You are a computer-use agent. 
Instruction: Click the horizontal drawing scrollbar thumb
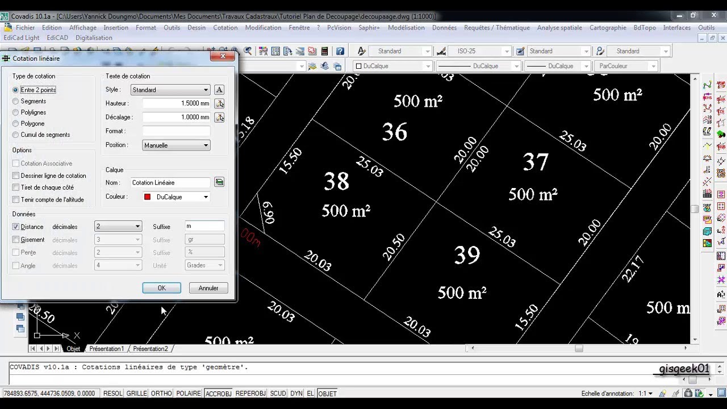[x=579, y=348]
